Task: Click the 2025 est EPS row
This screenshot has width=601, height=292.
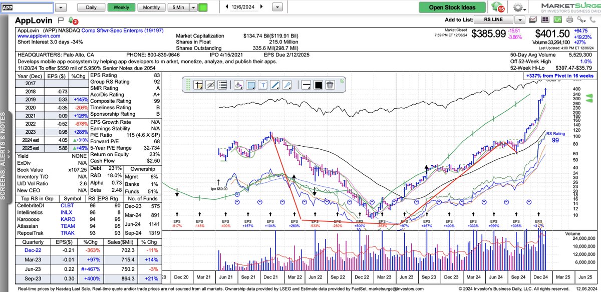Action: coord(52,148)
